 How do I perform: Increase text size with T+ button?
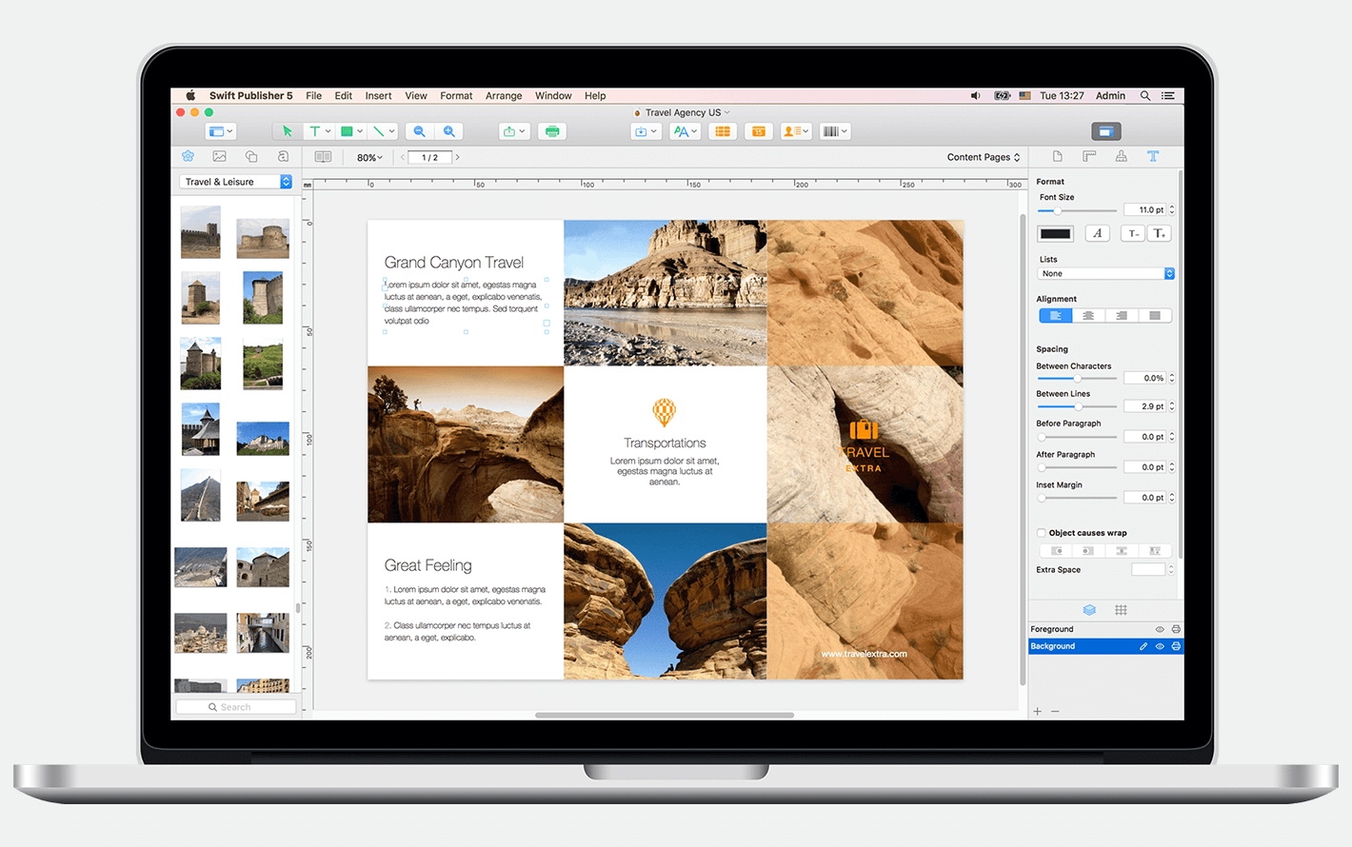(1159, 233)
